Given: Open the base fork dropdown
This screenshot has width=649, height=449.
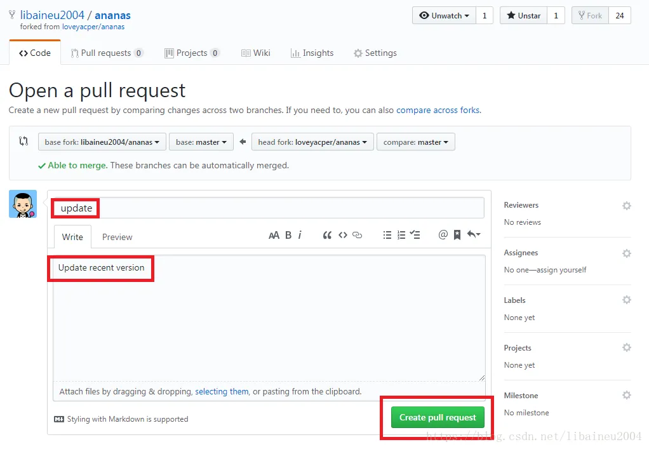Looking at the screenshot, I should tap(102, 142).
